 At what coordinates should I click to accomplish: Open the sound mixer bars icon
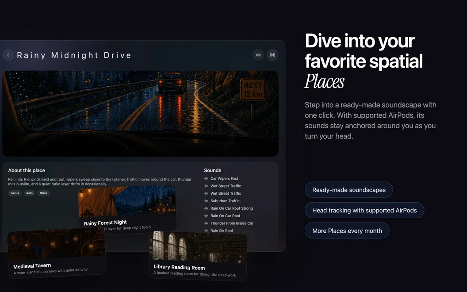click(x=272, y=55)
